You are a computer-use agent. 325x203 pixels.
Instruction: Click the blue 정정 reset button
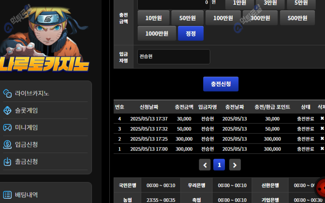click(x=191, y=33)
